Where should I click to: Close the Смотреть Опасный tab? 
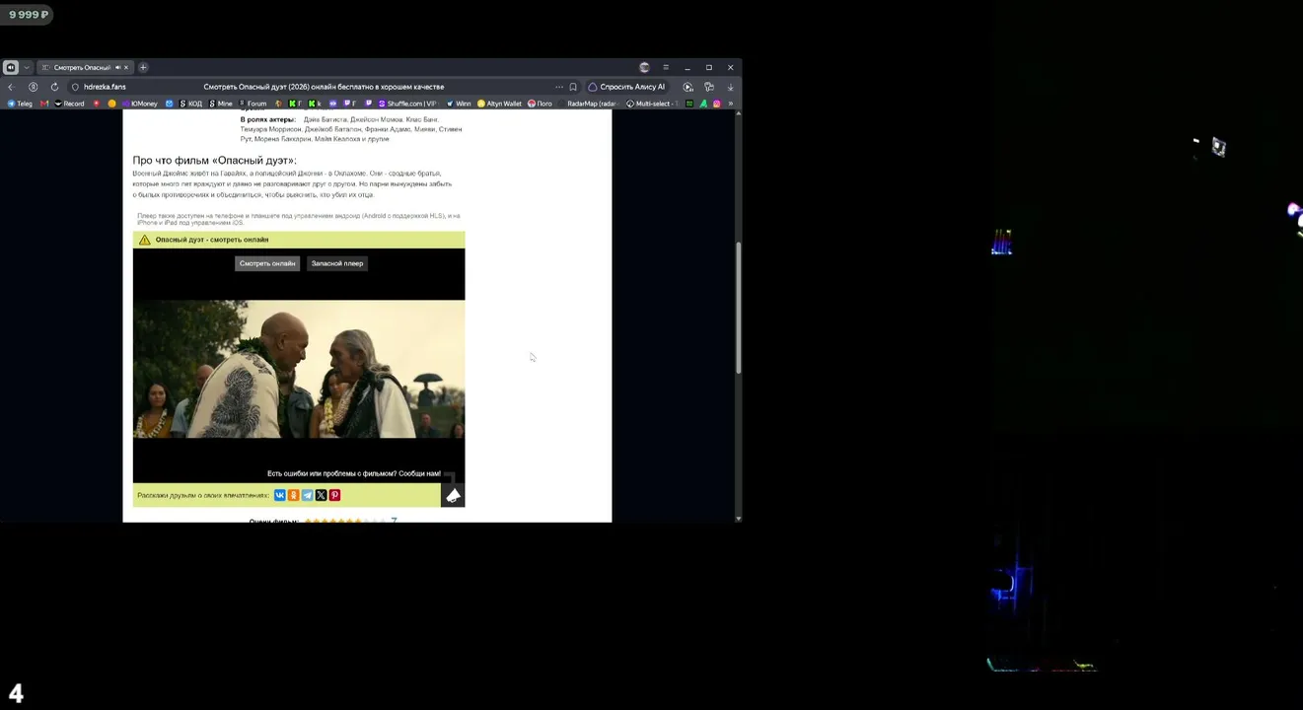(x=126, y=67)
